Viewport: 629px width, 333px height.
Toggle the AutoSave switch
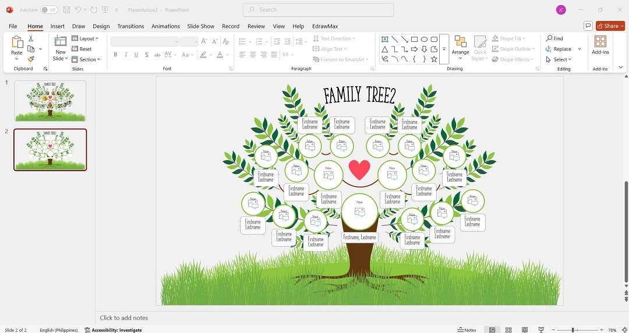pos(49,10)
